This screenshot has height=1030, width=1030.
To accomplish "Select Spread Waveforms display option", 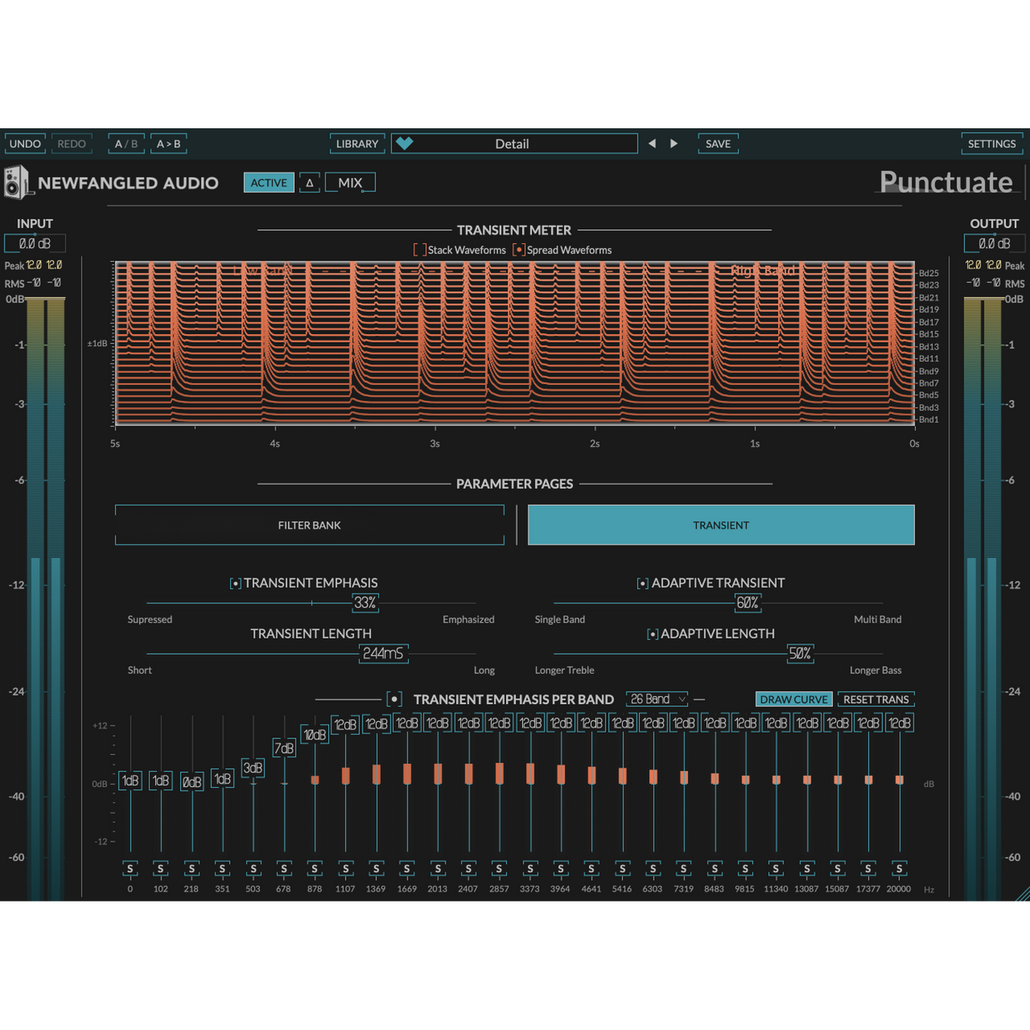I will point(519,250).
